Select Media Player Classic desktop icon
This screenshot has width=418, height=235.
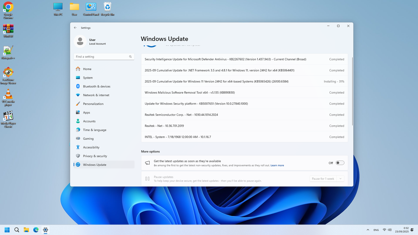coord(8,119)
